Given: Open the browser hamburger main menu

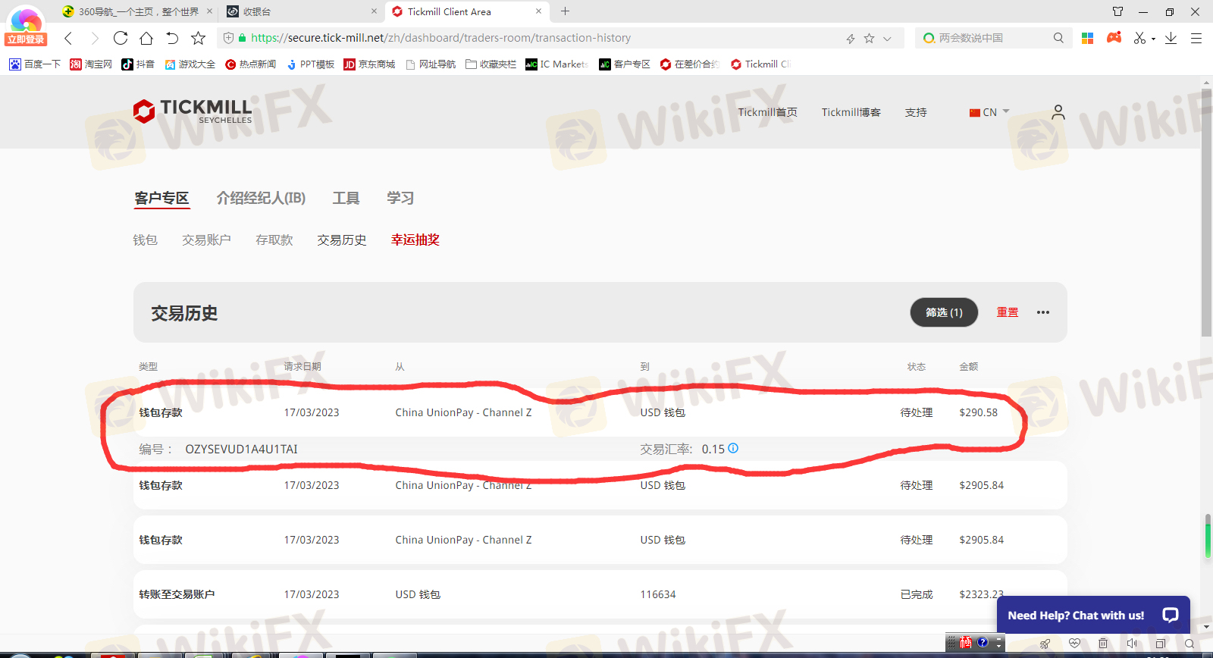Looking at the screenshot, I should [x=1196, y=38].
